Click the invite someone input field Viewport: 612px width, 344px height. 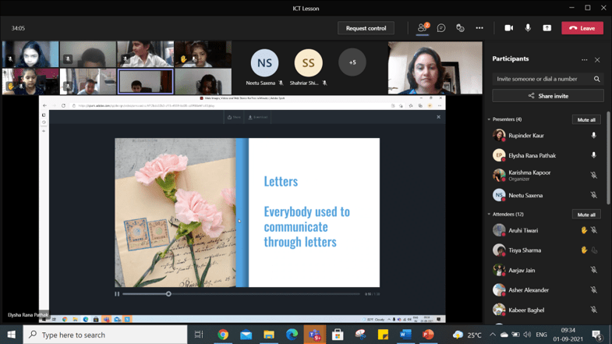542,79
